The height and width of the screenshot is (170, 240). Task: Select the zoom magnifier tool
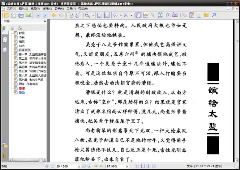pyautogui.click(x=87, y=15)
